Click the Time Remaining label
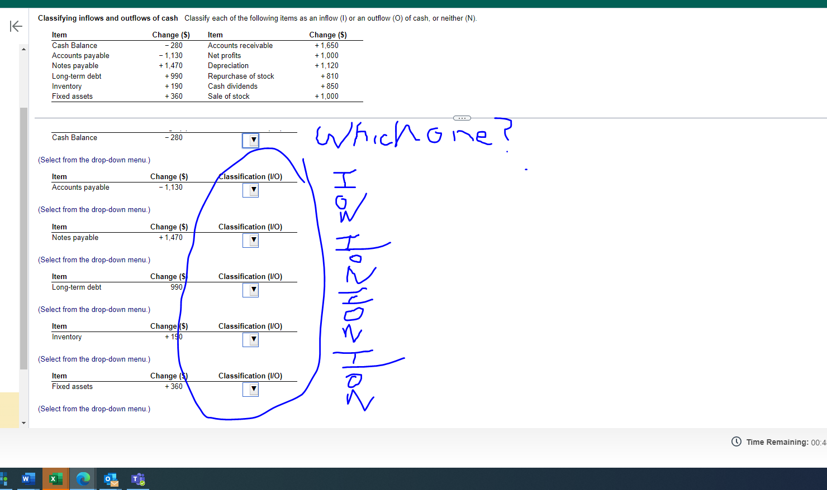 (x=777, y=441)
